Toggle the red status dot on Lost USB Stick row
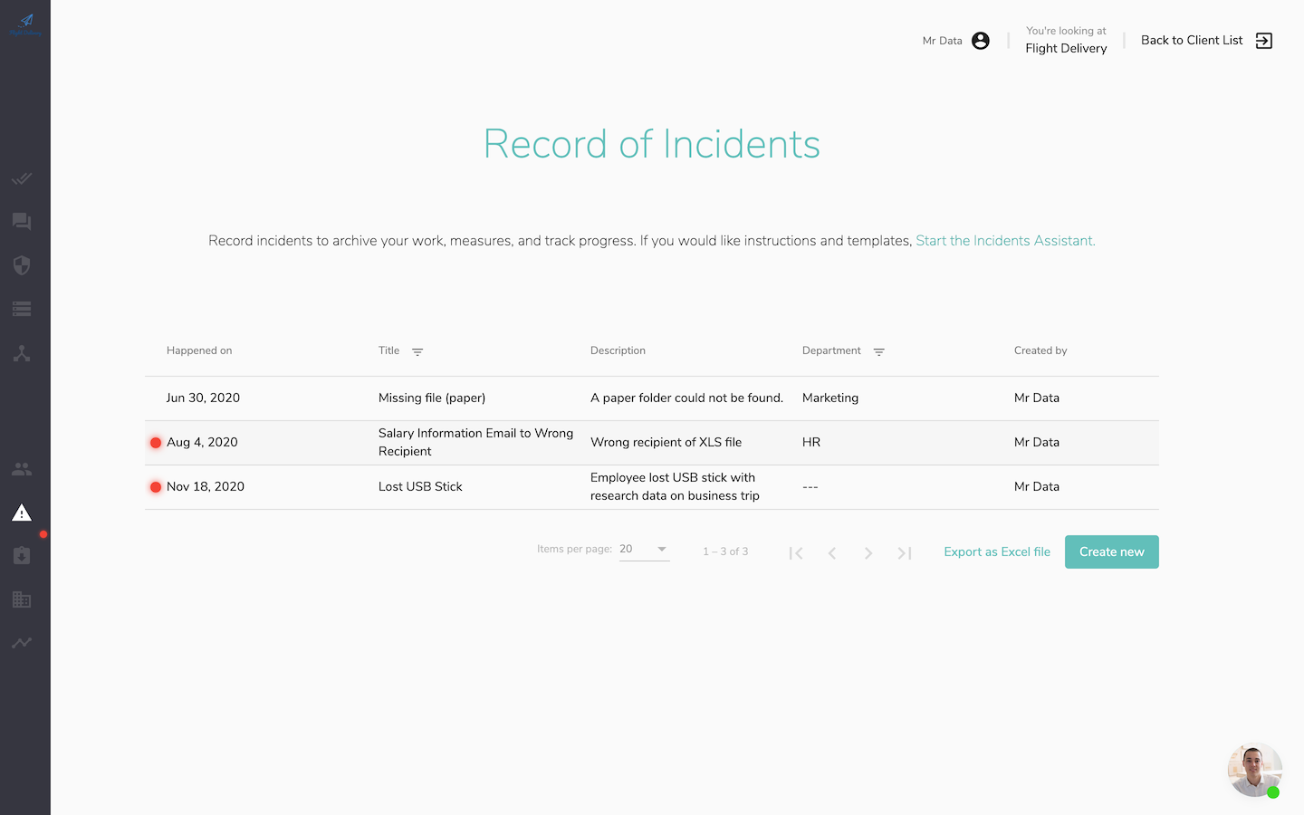The height and width of the screenshot is (815, 1304). (155, 486)
